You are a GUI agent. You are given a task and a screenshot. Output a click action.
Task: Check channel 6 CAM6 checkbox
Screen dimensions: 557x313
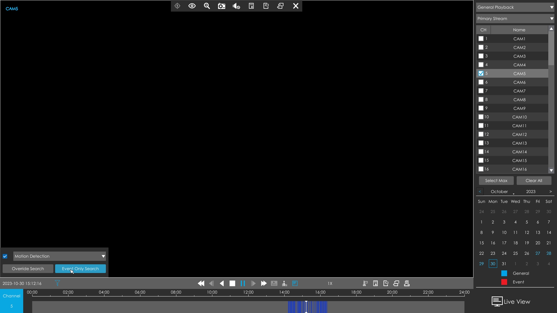pos(481,82)
